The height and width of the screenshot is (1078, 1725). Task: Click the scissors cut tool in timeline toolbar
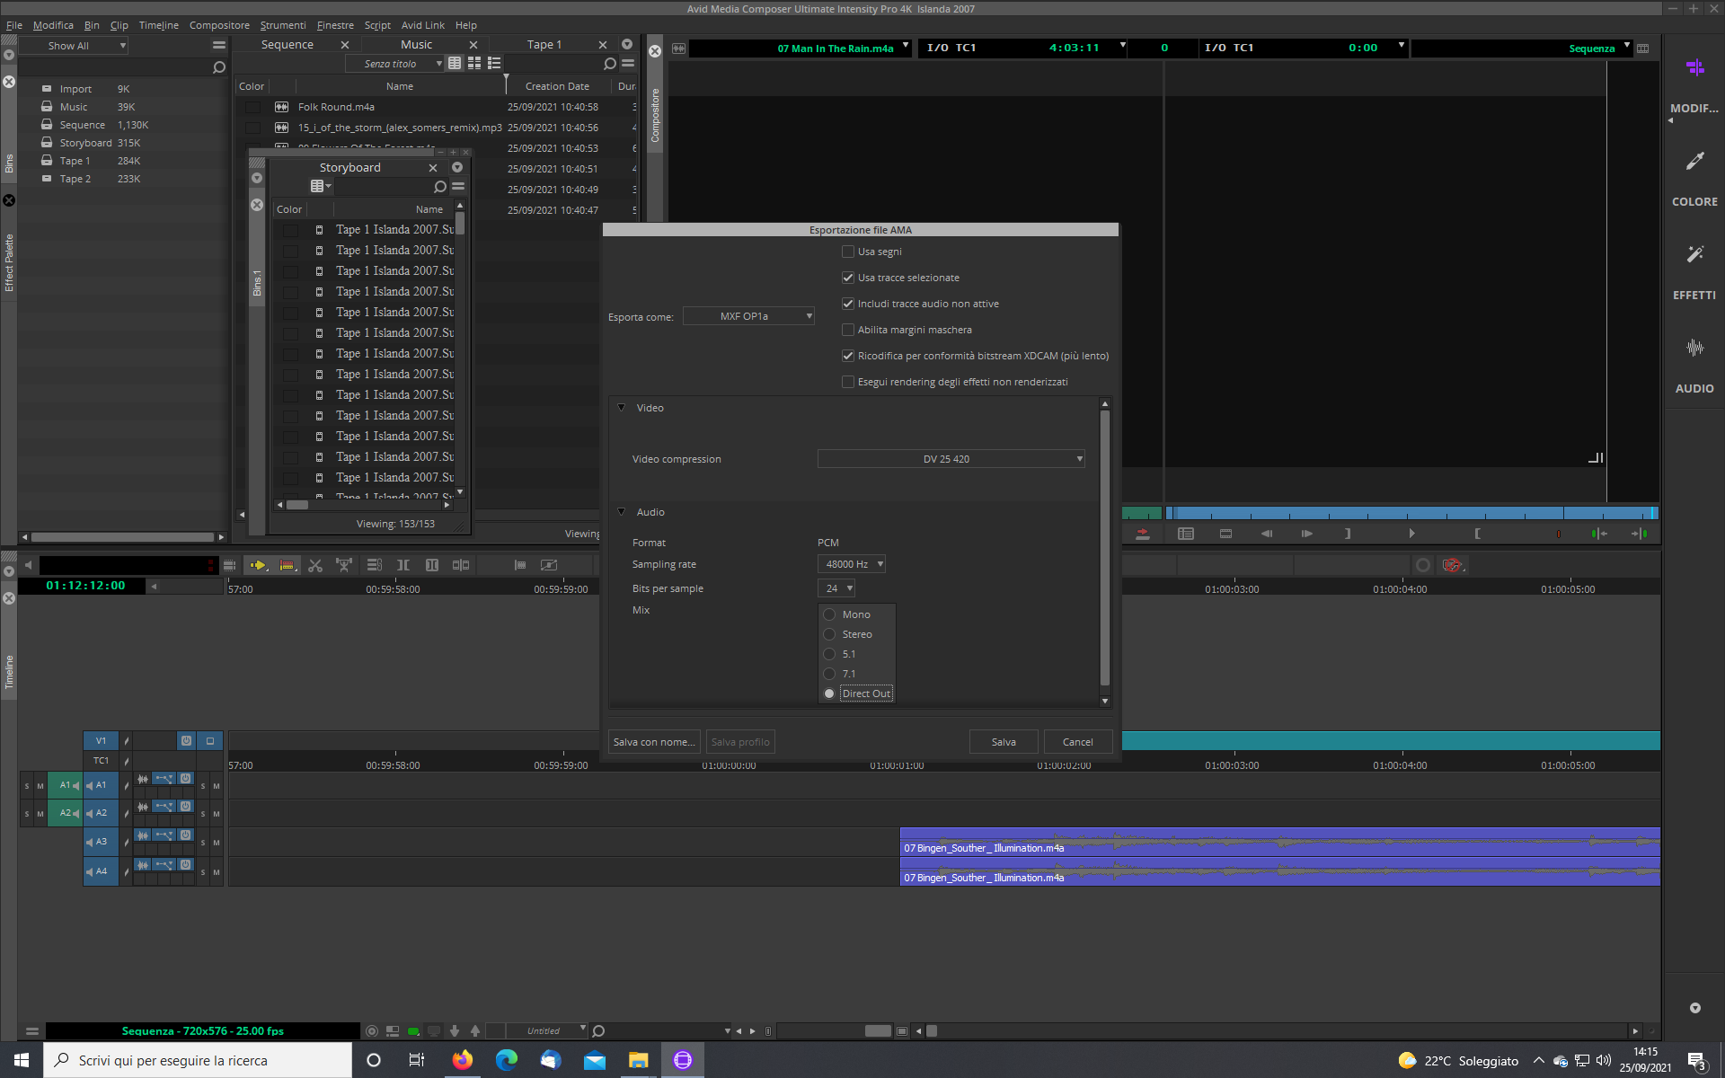pos(314,565)
